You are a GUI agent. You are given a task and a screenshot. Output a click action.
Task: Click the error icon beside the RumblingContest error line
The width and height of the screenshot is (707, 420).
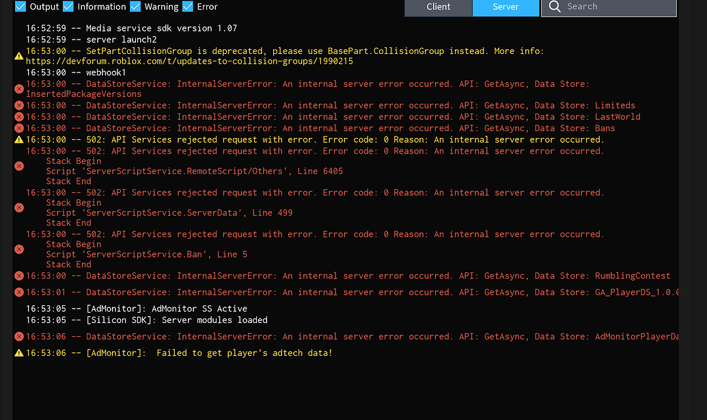[19, 275]
